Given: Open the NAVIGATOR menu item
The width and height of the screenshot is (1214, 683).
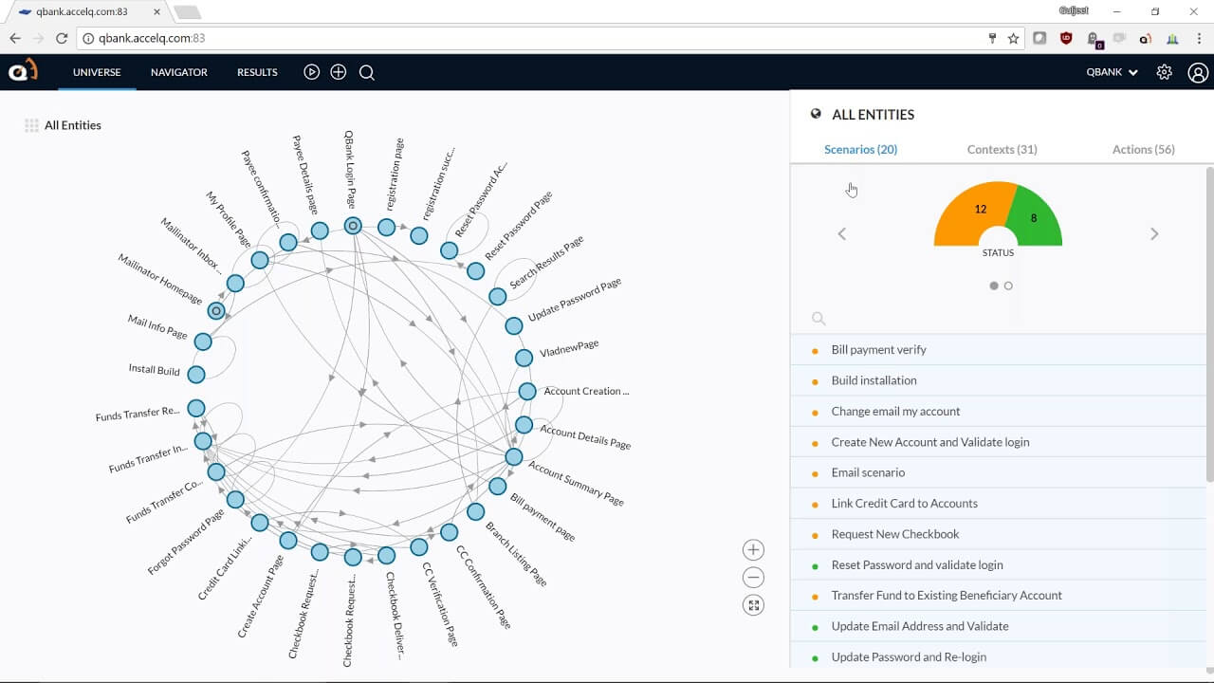Looking at the screenshot, I should point(178,72).
